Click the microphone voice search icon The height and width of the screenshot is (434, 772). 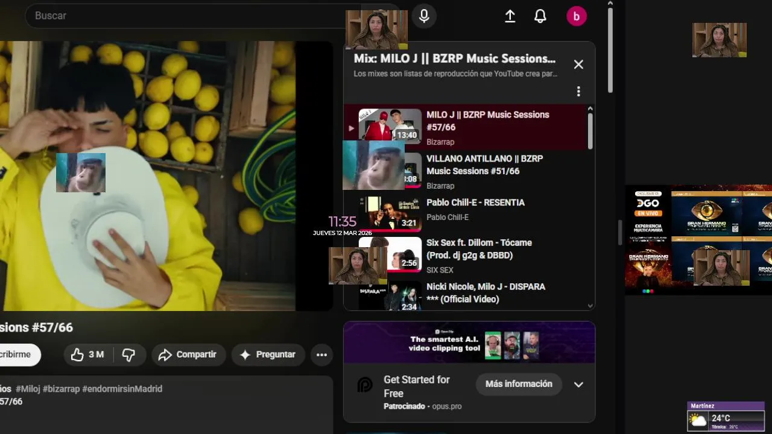(424, 16)
